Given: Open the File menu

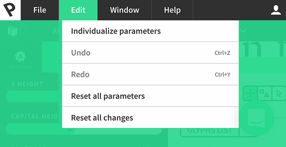Looking at the screenshot, I should (40, 10).
